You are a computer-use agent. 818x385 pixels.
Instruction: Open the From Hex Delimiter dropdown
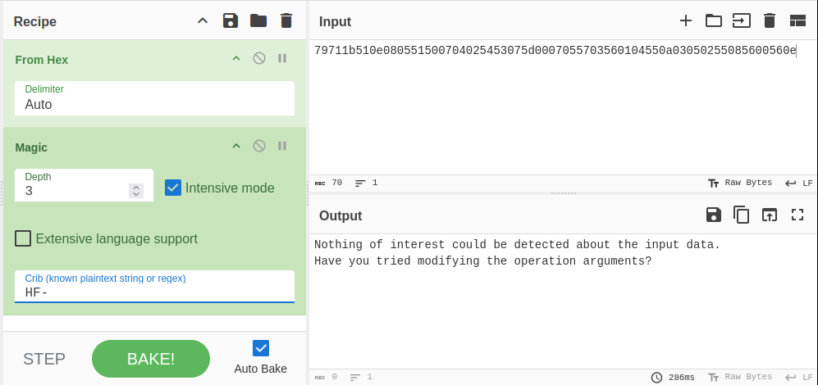coord(154,104)
